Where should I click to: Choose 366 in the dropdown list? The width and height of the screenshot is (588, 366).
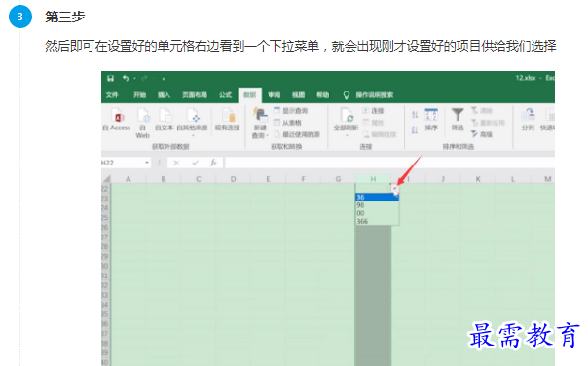377,221
